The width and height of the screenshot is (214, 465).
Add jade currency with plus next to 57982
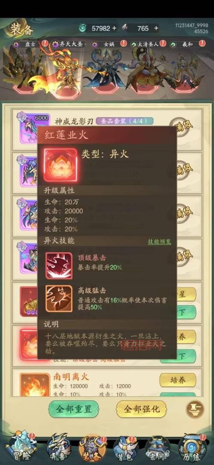[x=114, y=28]
